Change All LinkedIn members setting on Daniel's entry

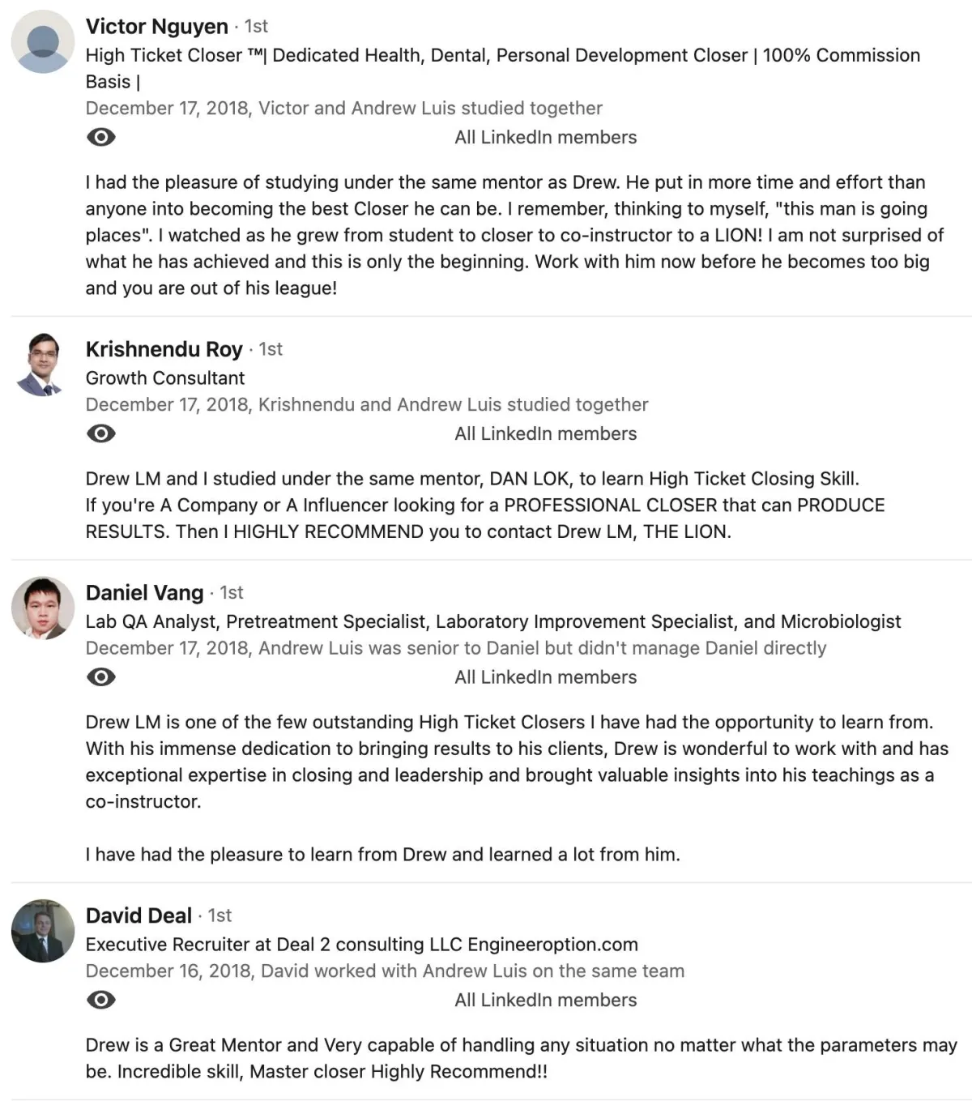[546, 677]
